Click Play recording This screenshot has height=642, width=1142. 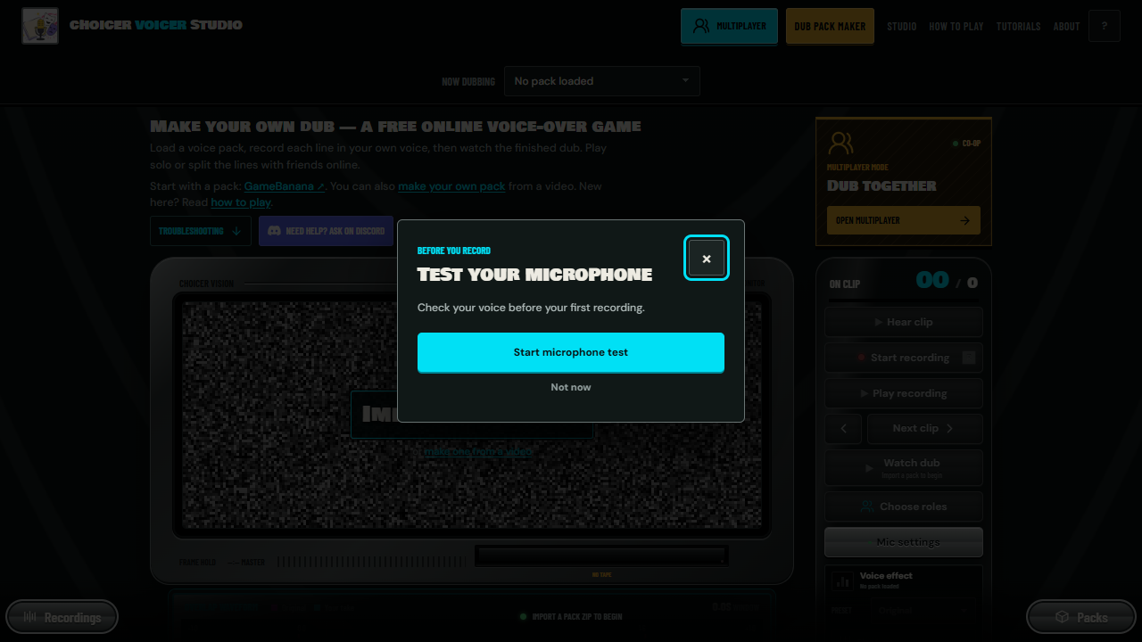click(904, 393)
